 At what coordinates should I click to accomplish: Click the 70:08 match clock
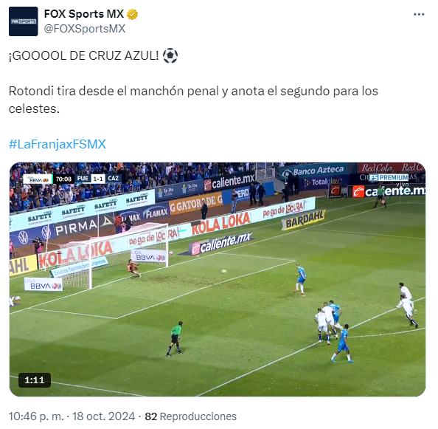63,179
